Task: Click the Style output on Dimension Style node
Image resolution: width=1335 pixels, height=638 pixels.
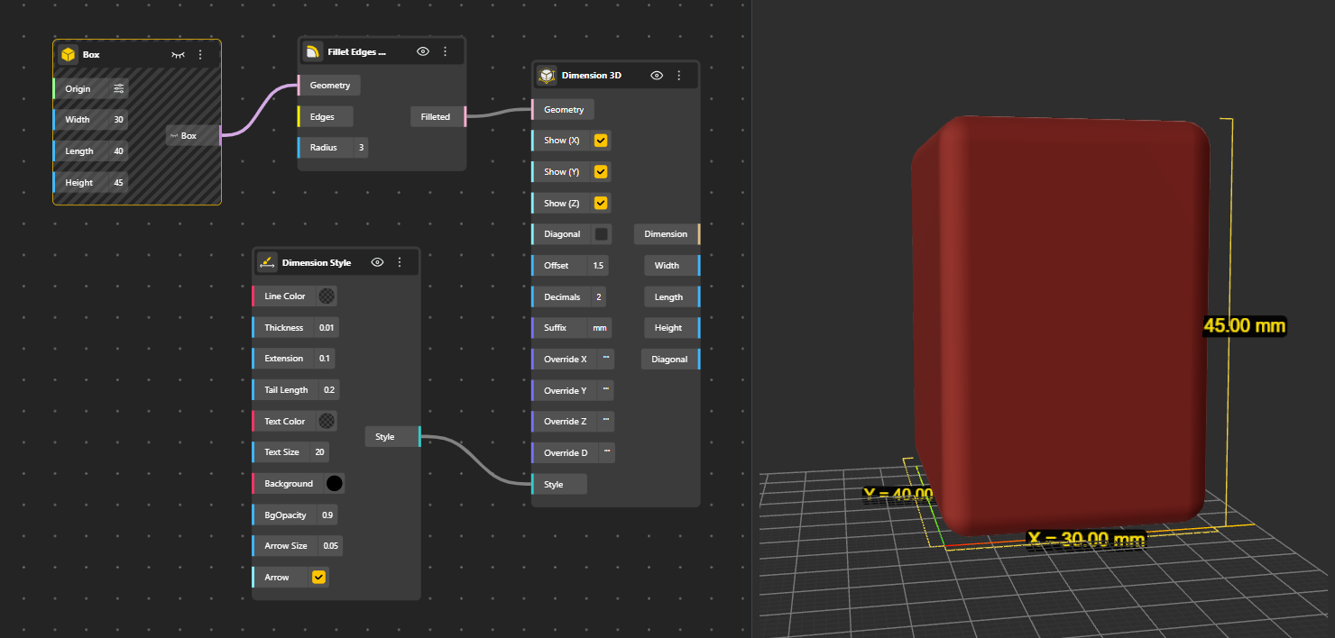Action: 385,437
